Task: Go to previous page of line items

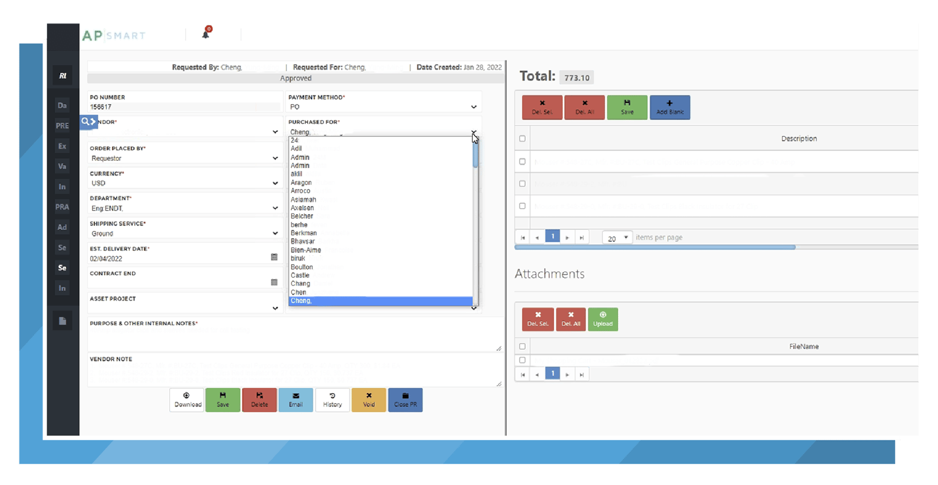Action: (x=537, y=238)
